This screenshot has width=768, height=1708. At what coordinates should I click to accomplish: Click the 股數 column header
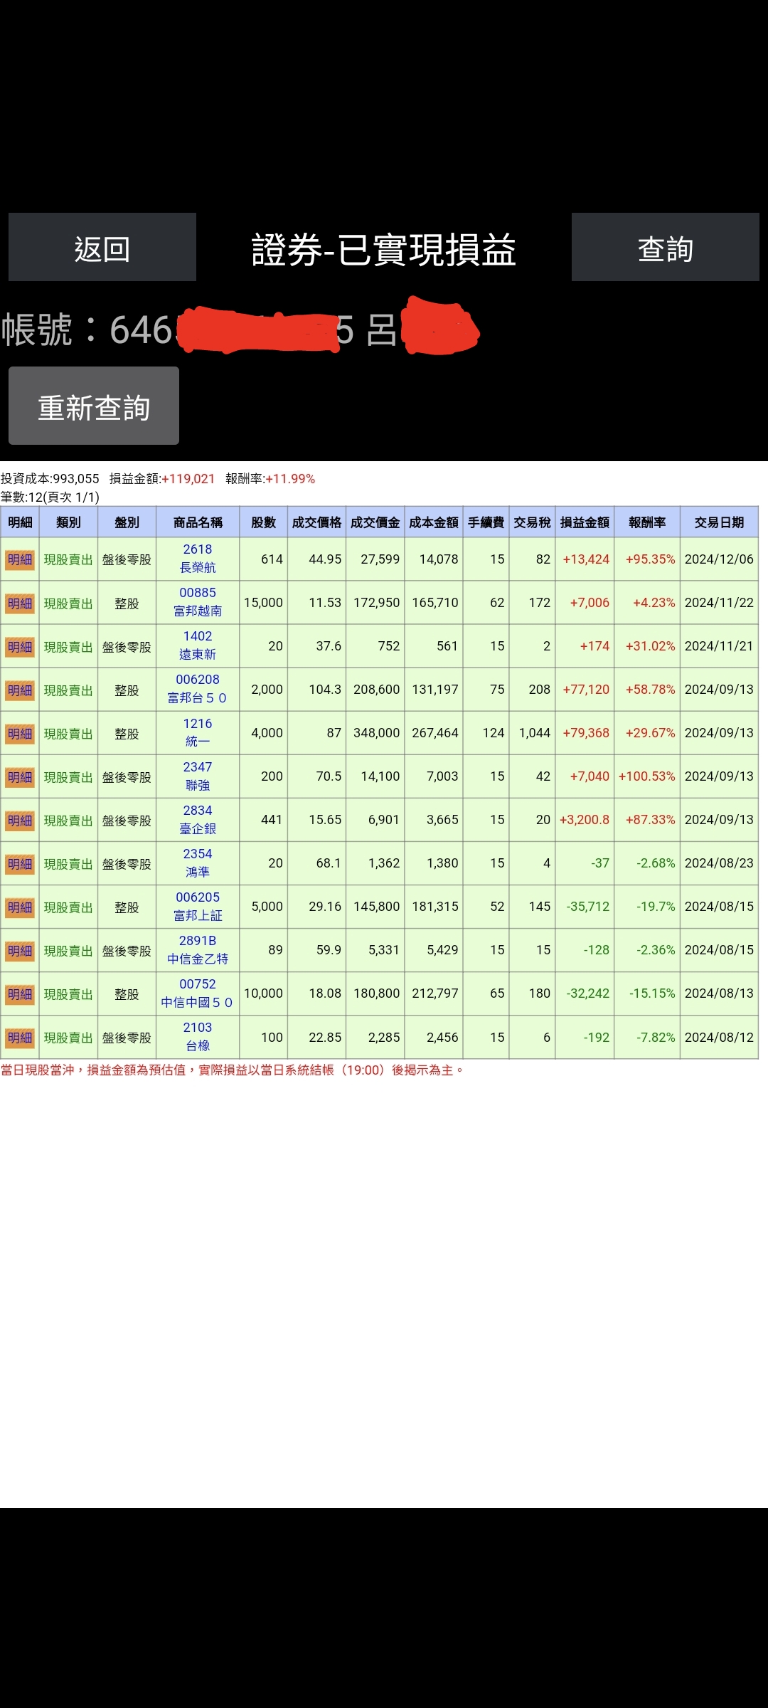(263, 522)
